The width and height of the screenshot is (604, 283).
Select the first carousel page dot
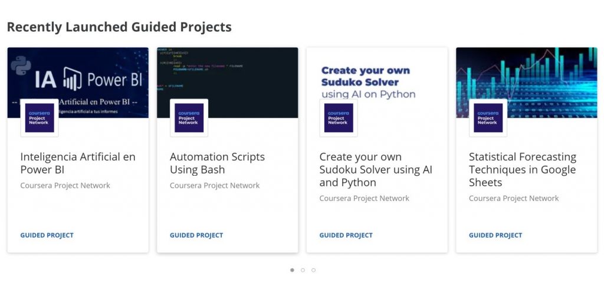point(292,270)
